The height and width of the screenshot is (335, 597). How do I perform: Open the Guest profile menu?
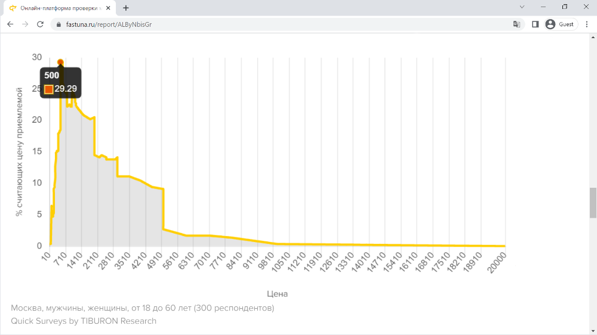(561, 24)
